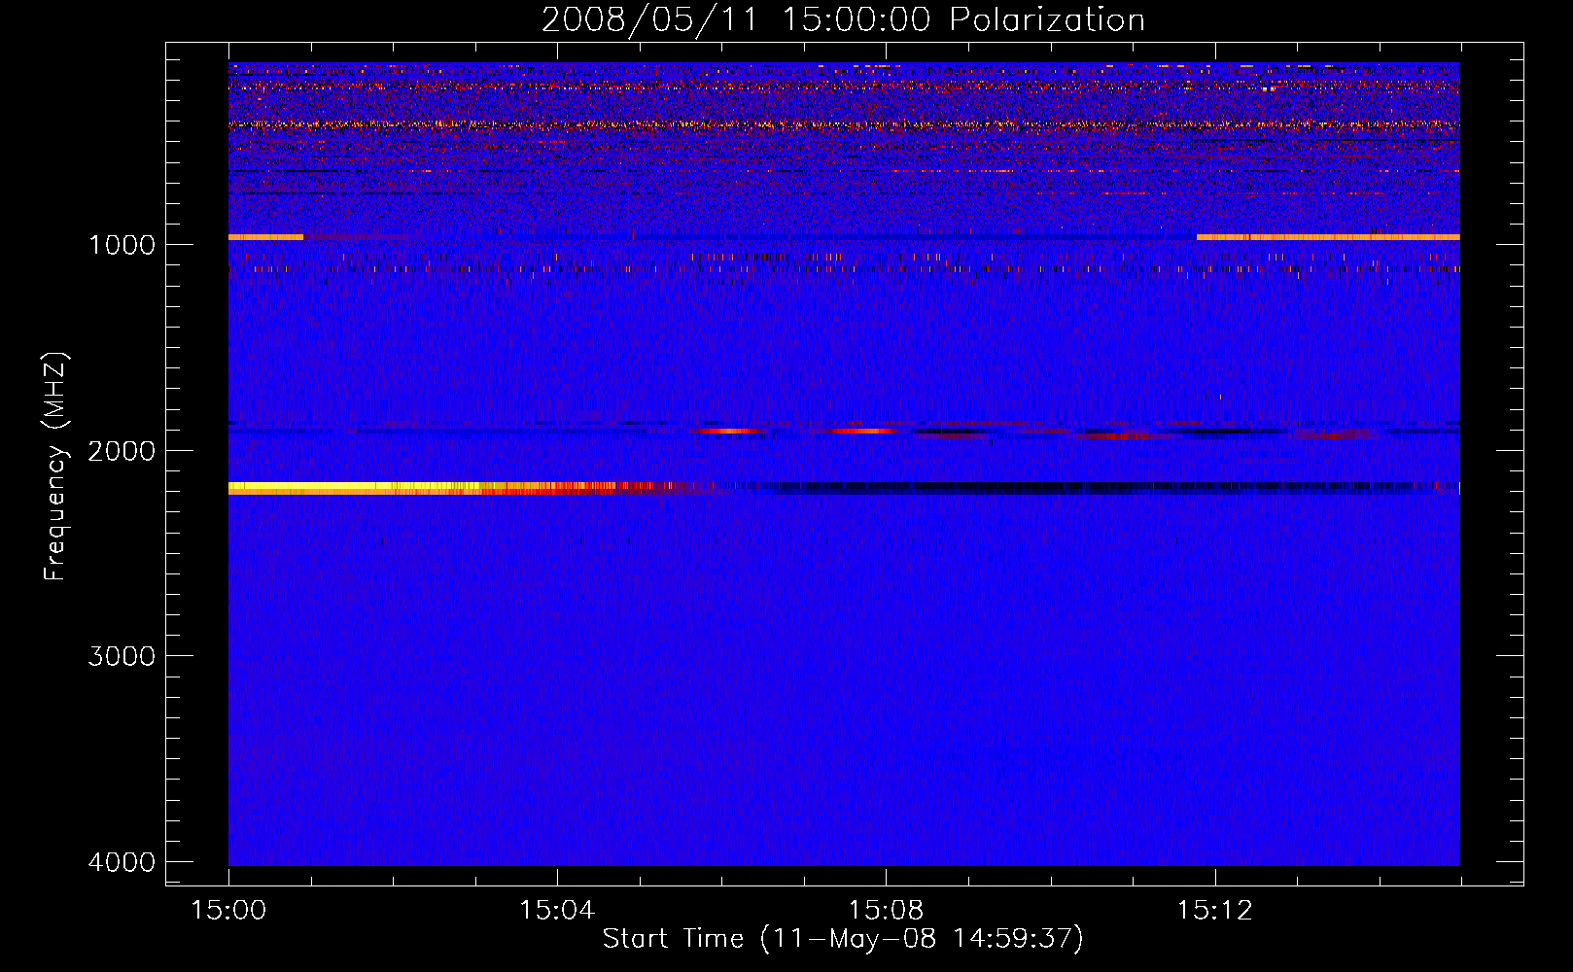Click the 'Frequency (MHZ)' axis label
Image resolution: width=1573 pixels, height=972 pixels.
click(55, 467)
